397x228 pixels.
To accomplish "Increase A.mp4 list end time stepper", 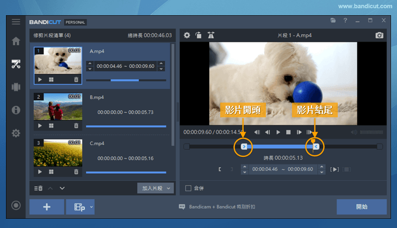I will tap(161, 64).
